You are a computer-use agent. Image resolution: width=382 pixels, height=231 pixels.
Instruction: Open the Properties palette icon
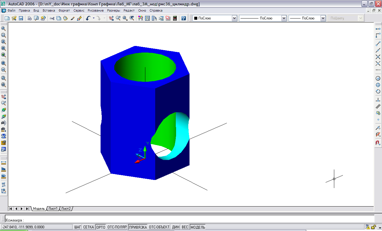141,18
